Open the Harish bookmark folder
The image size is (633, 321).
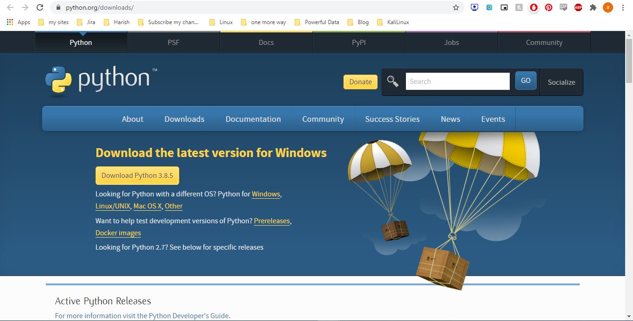click(117, 22)
